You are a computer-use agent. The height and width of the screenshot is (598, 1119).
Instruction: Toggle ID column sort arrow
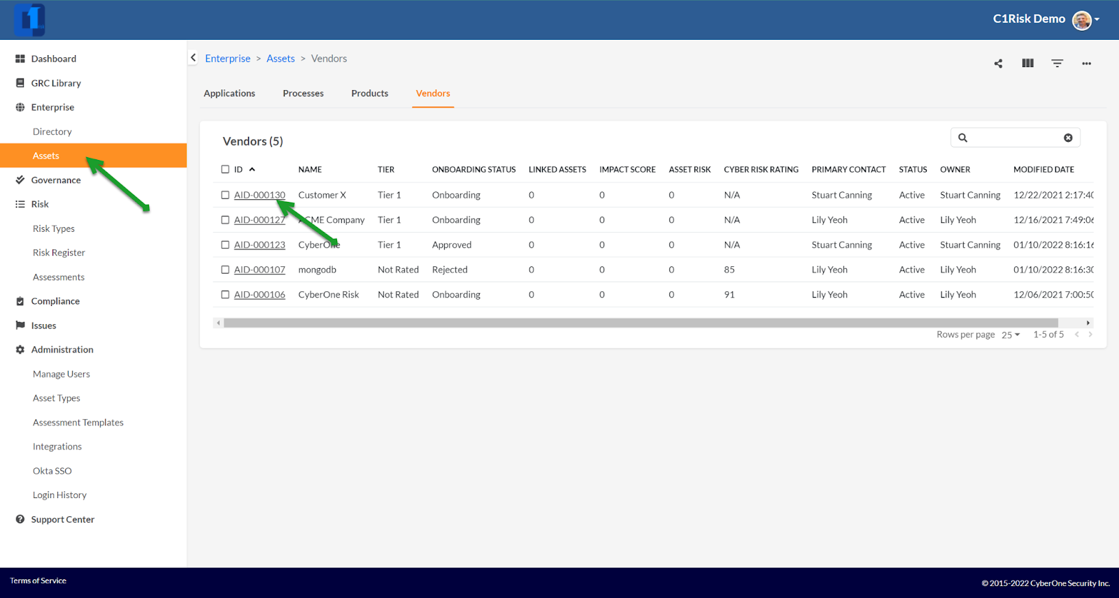point(252,170)
